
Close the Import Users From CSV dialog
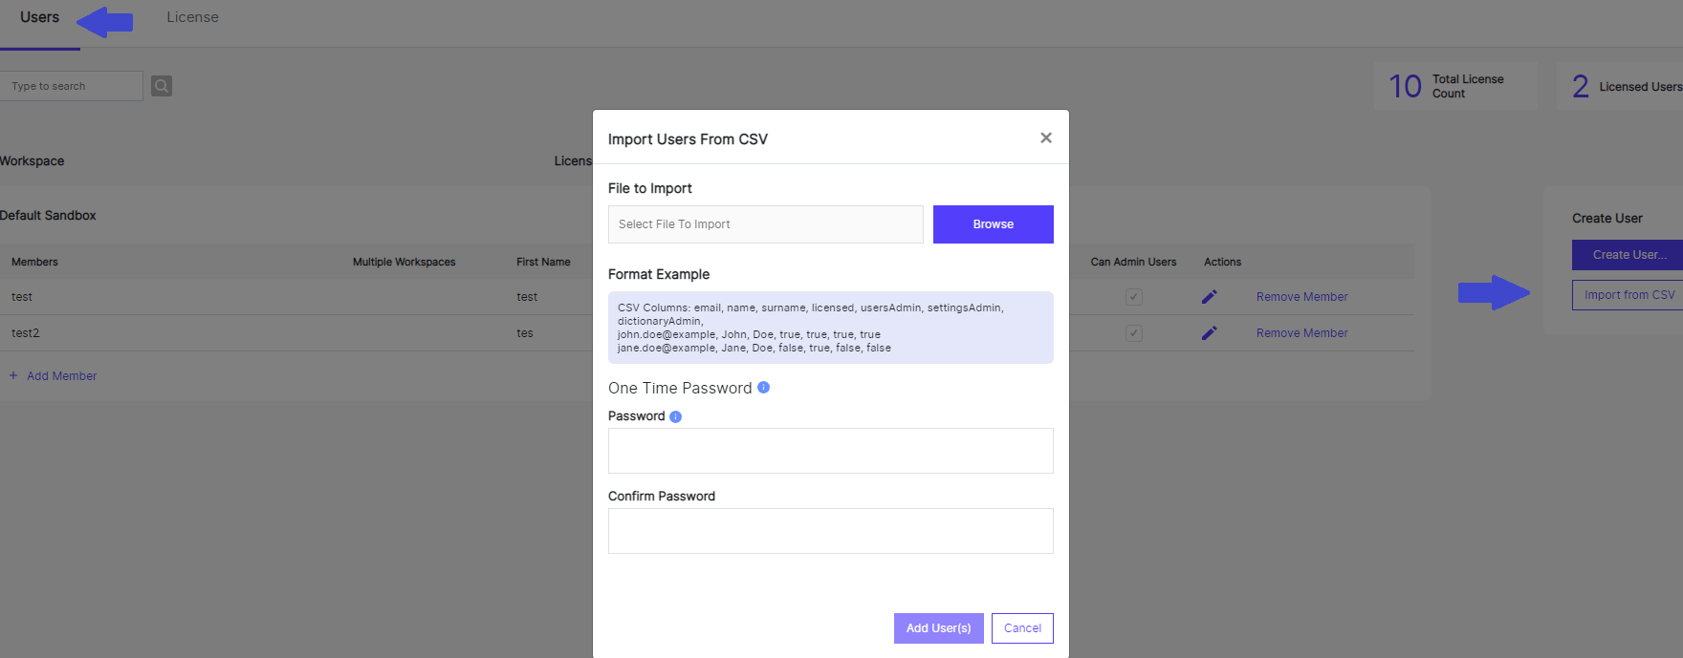pos(1046,138)
